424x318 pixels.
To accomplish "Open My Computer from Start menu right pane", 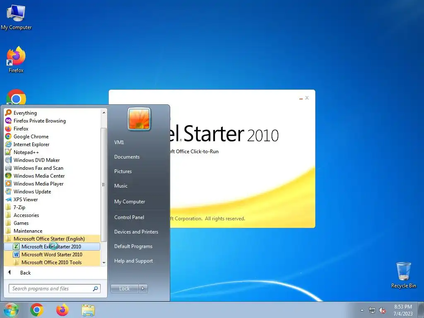I will tap(130, 202).
